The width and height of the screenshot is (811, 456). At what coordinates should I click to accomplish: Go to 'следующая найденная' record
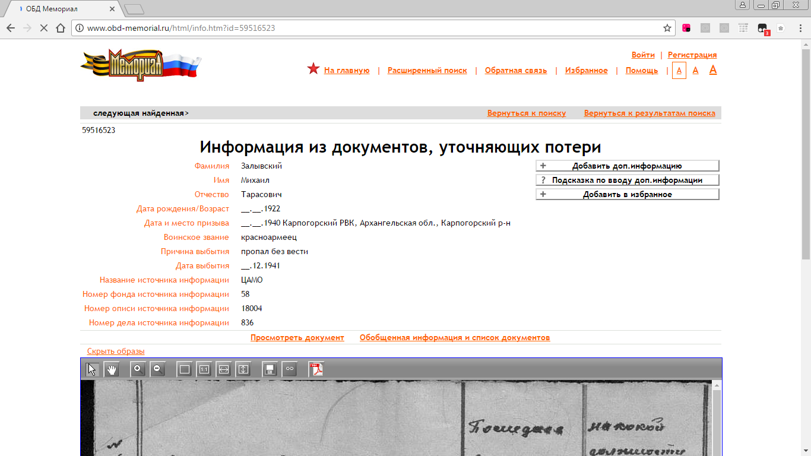pyautogui.click(x=141, y=113)
